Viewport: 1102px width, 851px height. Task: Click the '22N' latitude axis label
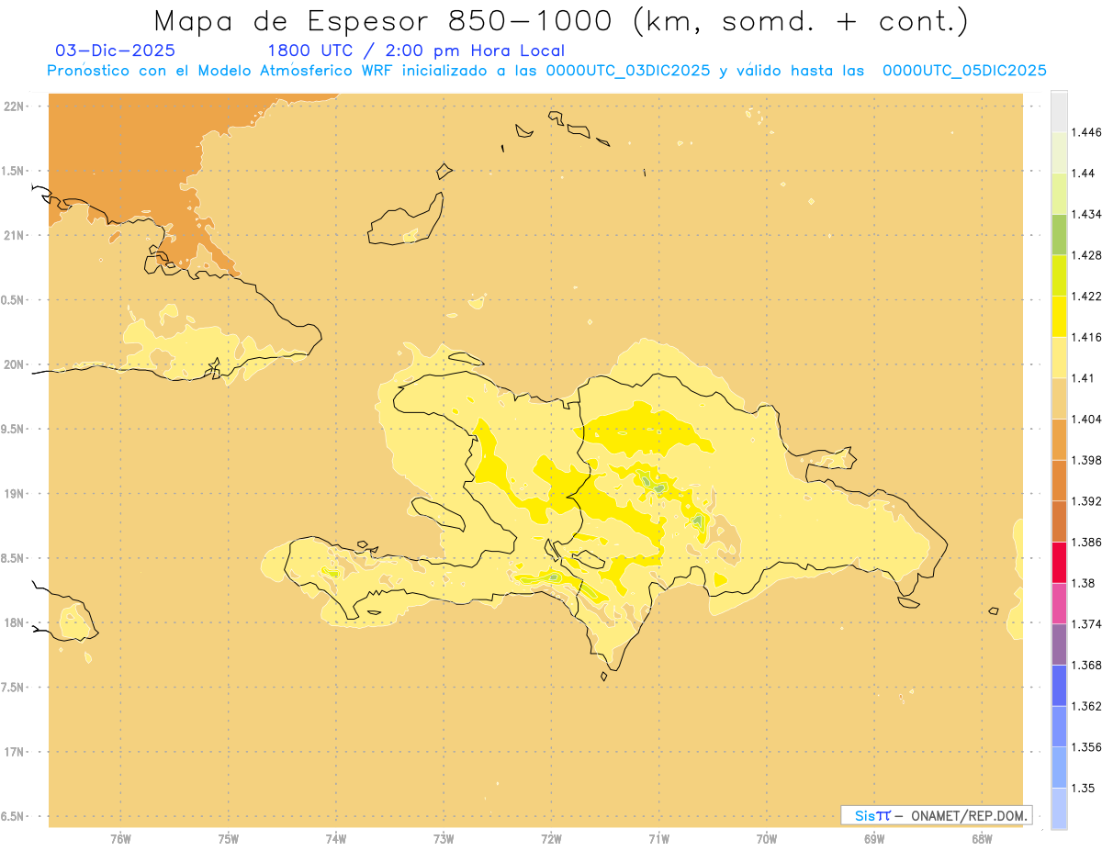tap(14, 106)
